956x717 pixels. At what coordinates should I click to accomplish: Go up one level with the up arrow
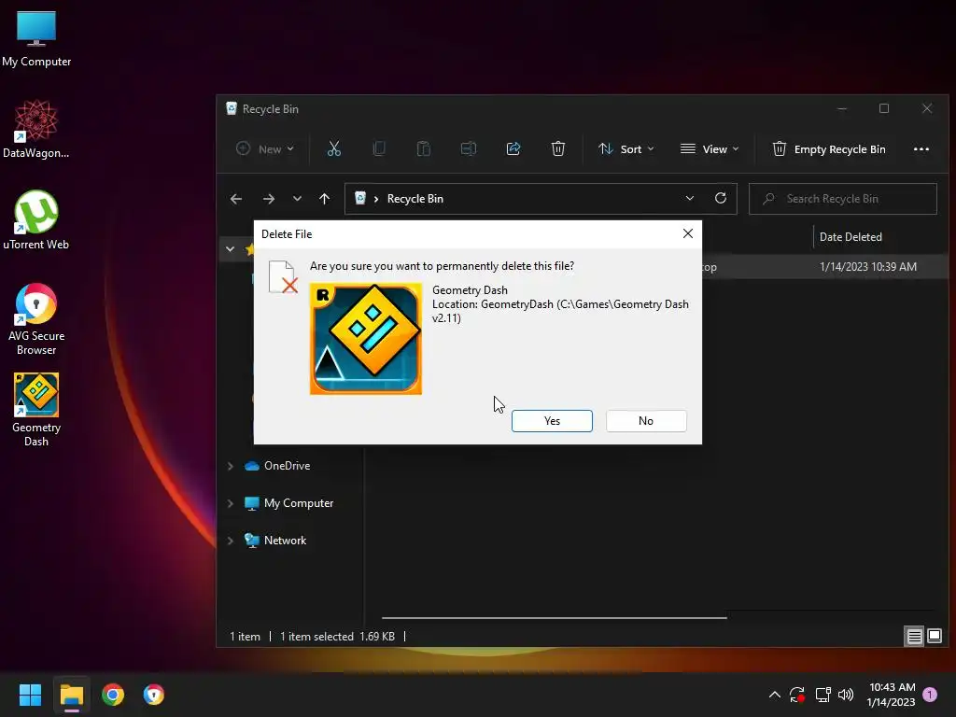click(324, 199)
